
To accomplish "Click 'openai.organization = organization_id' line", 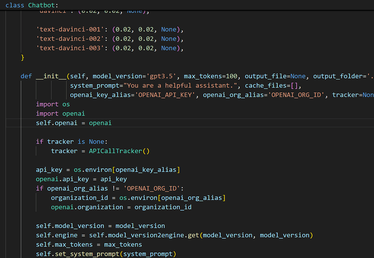I will point(121,207).
